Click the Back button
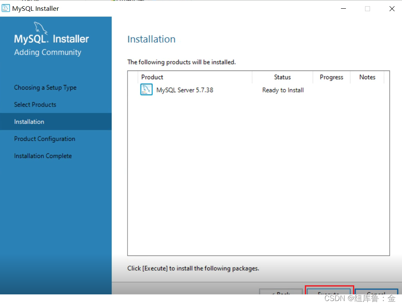The height and width of the screenshot is (306, 402). point(281,291)
